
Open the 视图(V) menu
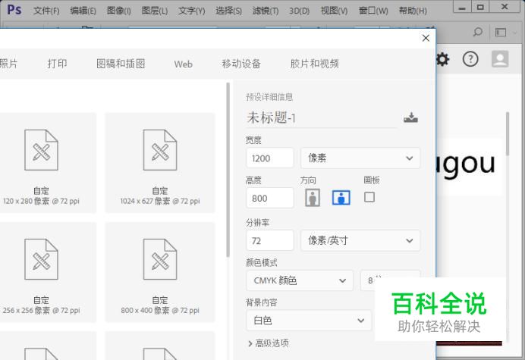click(334, 11)
